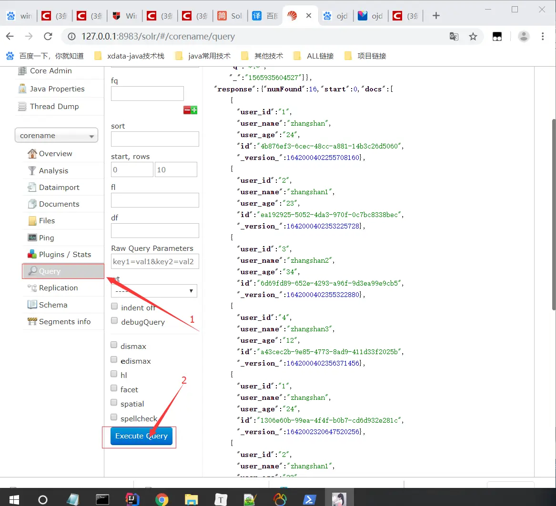
Task: Click the Cortana circle in taskbar
Action: [x=43, y=500]
